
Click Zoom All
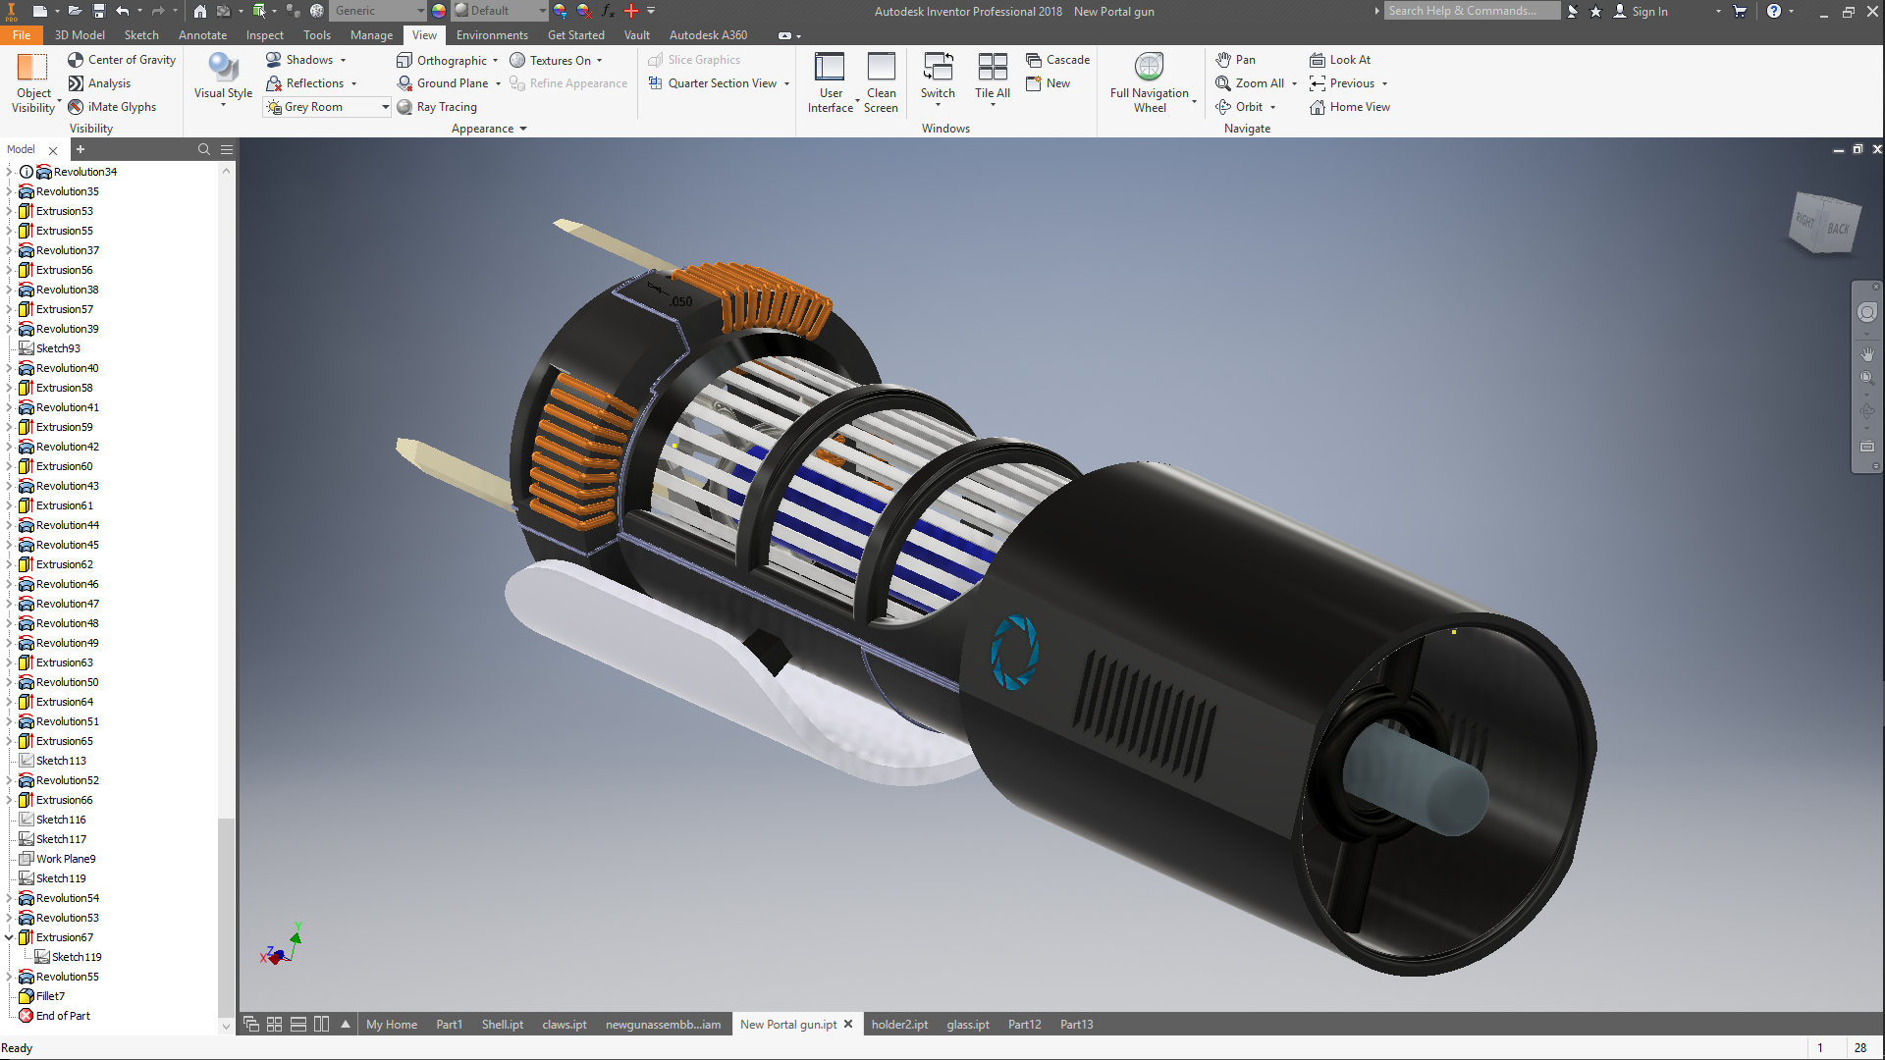pos(1250,83)
